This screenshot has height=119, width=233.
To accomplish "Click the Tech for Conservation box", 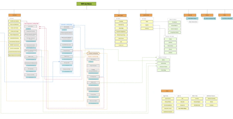I will 15,48.
